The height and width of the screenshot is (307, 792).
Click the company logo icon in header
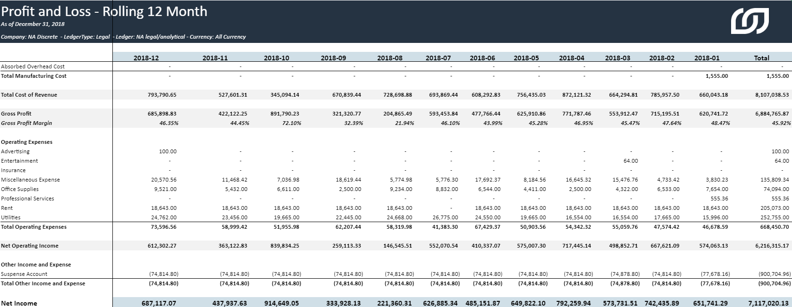point(749,22)
